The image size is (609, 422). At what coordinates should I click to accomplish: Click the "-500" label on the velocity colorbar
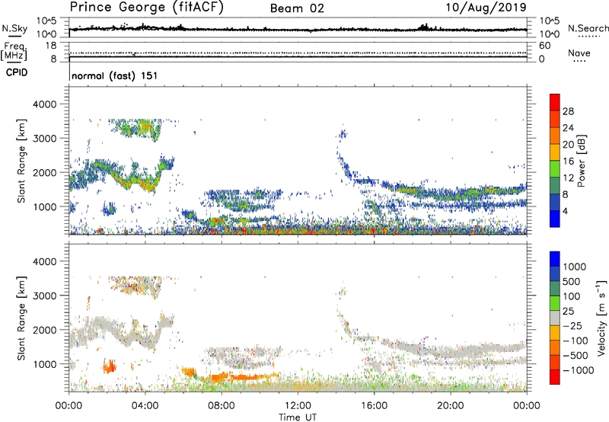(576, 355)
